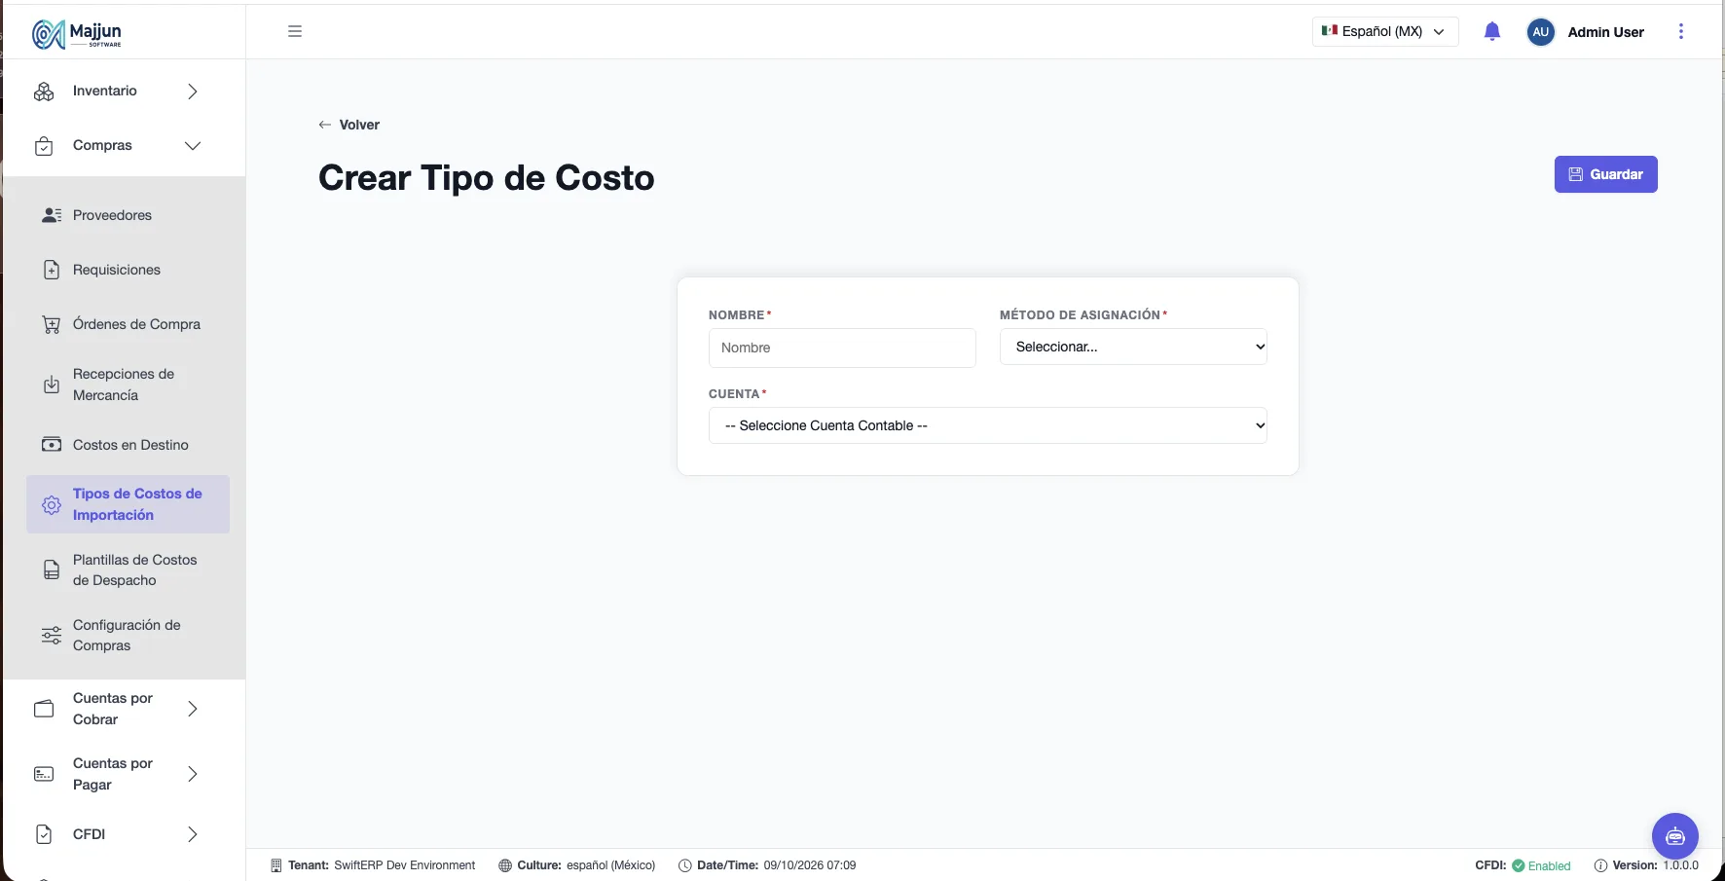1725x881 pixels.
Task: Focus the Nombre input field
Action: pos(842,348)
